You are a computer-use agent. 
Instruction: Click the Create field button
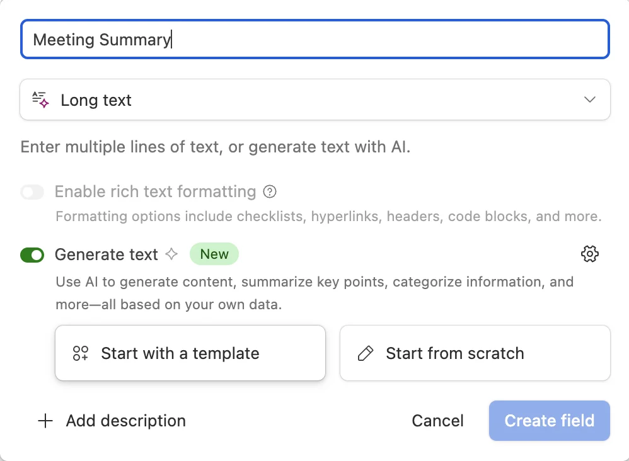coord(549,421)
